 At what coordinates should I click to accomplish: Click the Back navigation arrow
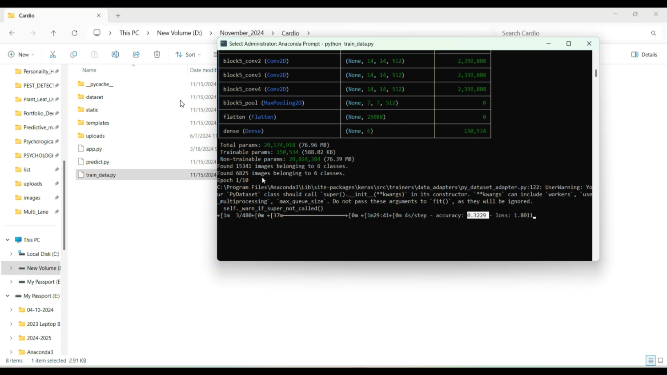12,33
